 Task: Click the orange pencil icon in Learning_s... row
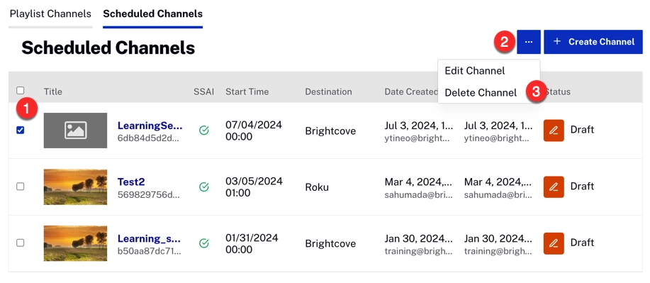554,243
